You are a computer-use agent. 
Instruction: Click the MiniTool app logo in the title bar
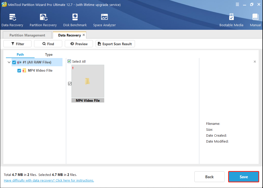click(x=4, y=5)
